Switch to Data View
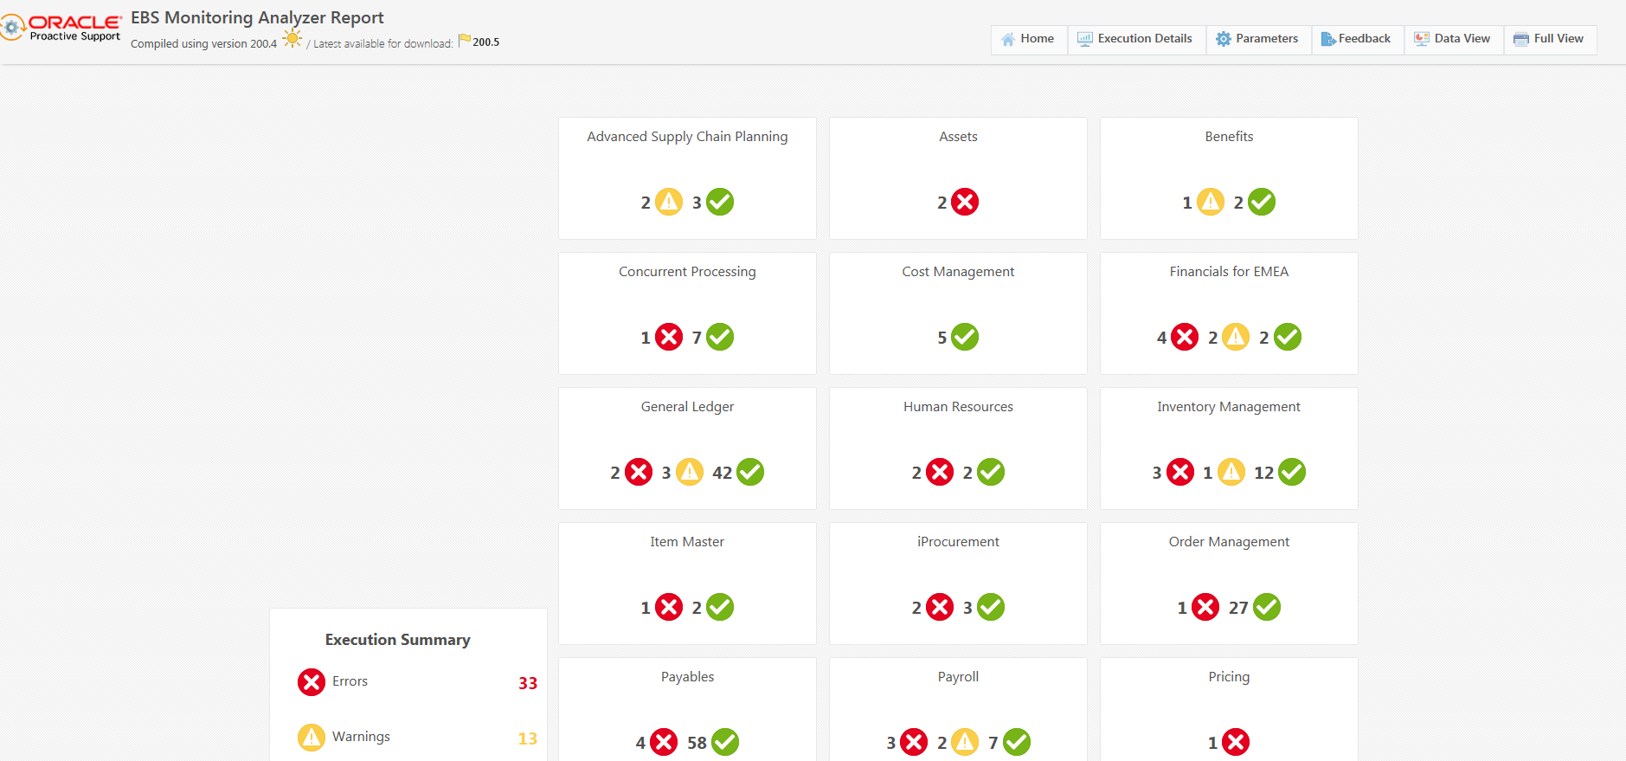Viewport: 1626px width, 761px height. click(x=1453, y=39)
